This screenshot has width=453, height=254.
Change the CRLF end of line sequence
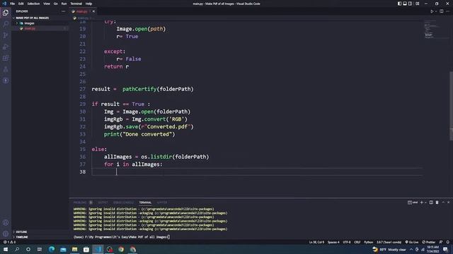click(x=357, y=242)
